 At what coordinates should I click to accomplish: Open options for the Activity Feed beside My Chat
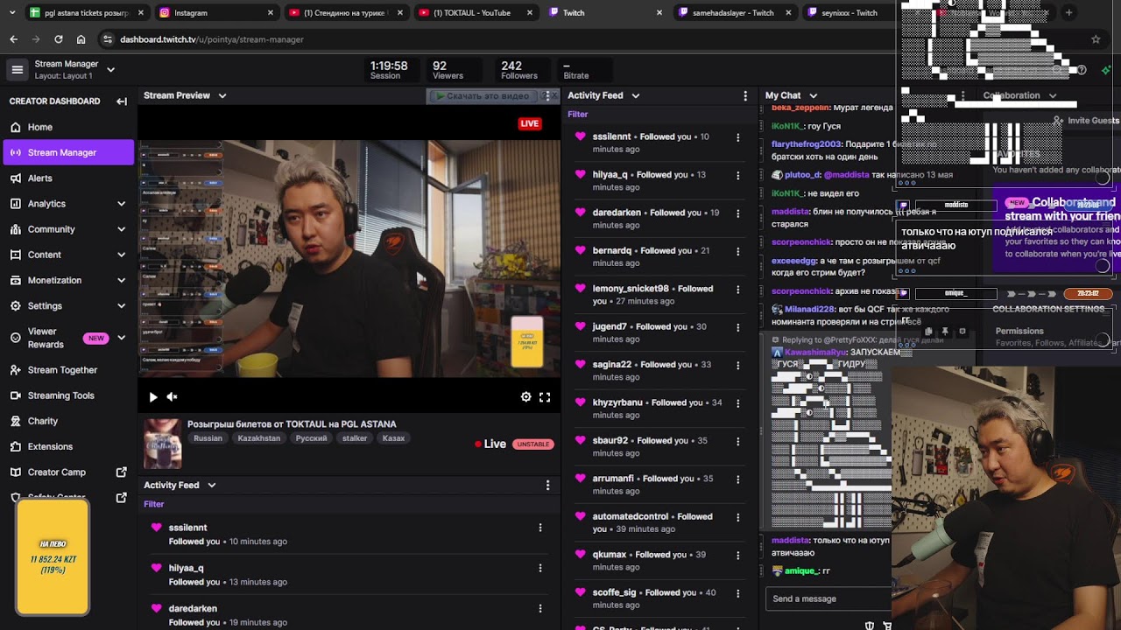746,95
